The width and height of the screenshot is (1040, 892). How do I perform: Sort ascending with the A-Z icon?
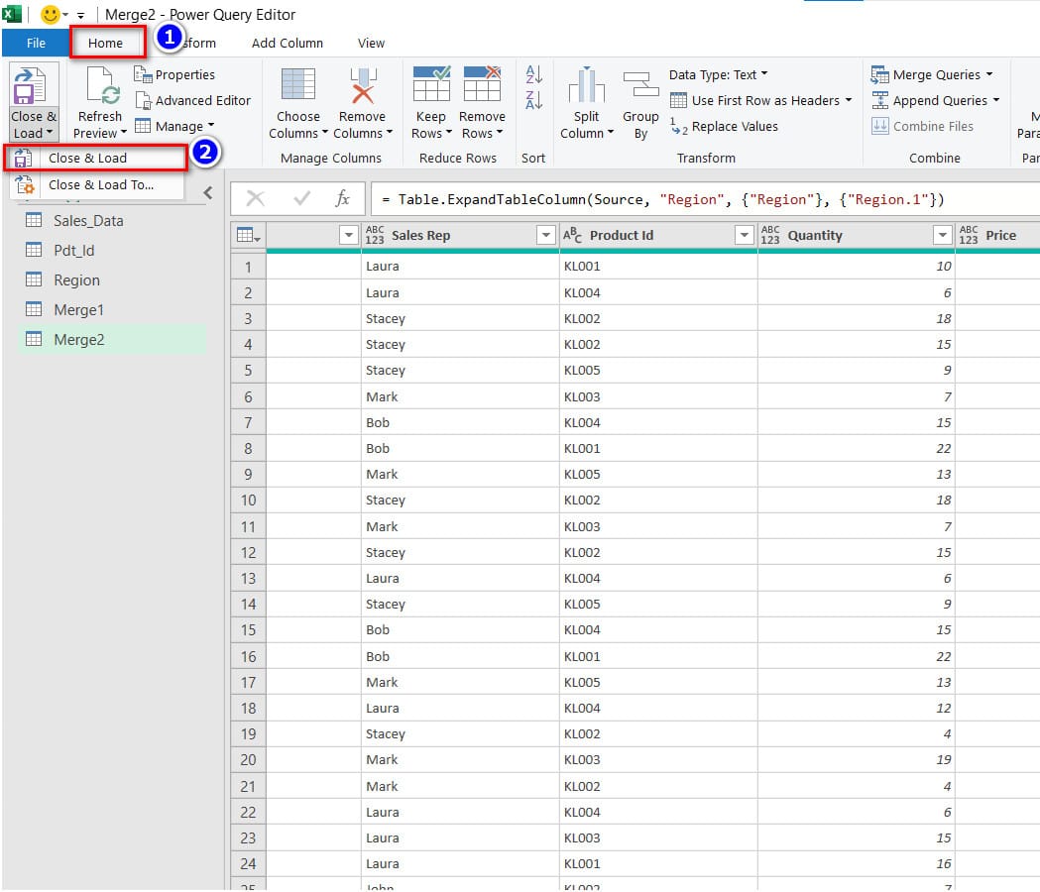[x=534, y=74]
